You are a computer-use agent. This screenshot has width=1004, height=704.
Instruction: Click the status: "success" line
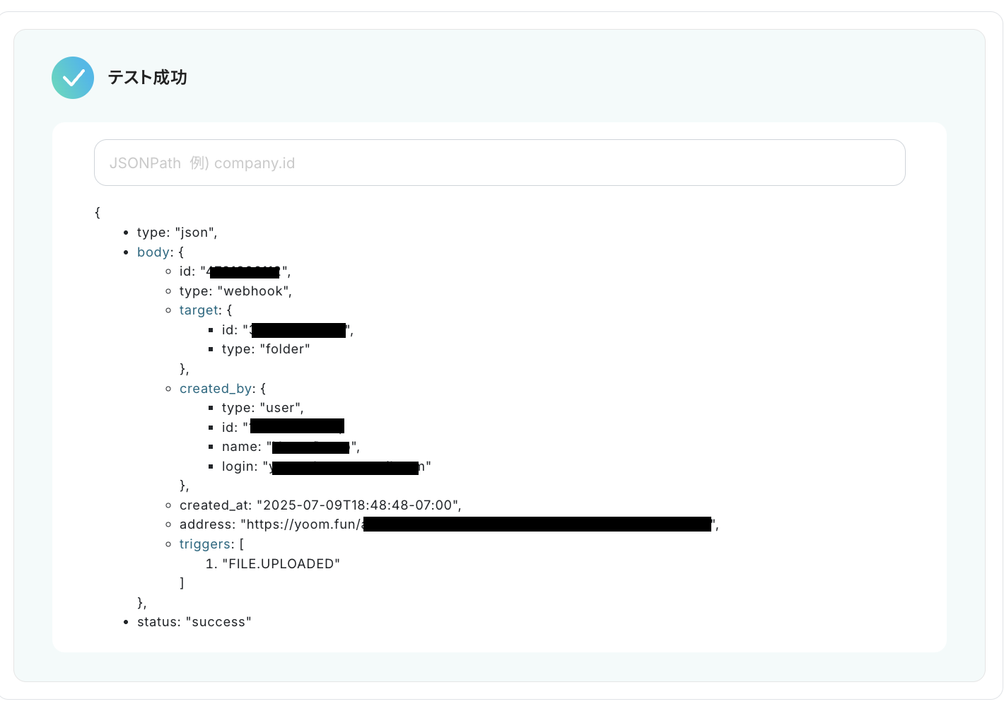coord(194,622)
